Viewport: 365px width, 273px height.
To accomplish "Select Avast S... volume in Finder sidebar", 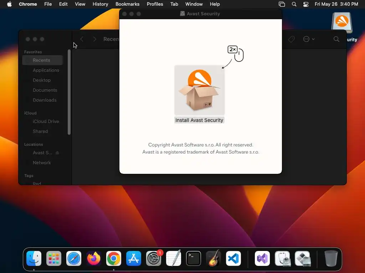I will (42, 153).
